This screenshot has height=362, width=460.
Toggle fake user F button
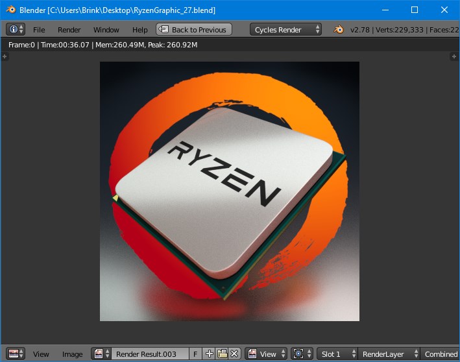click(195, 354)
